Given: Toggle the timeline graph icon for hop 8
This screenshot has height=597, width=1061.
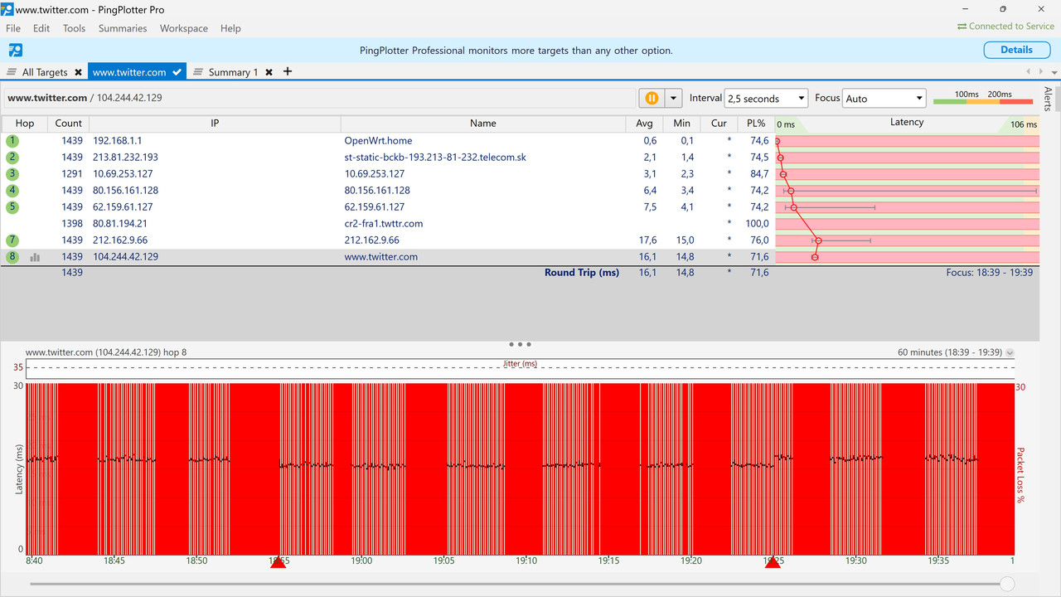Looking at the screenshot, I should [36, 257].
